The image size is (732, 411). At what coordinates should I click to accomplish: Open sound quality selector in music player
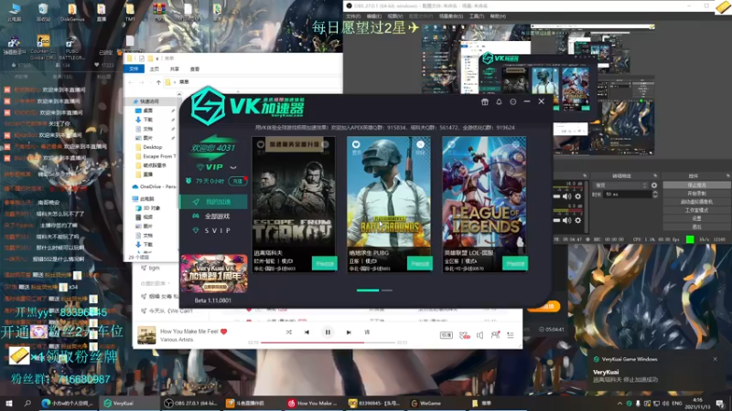tap(447, 335)
